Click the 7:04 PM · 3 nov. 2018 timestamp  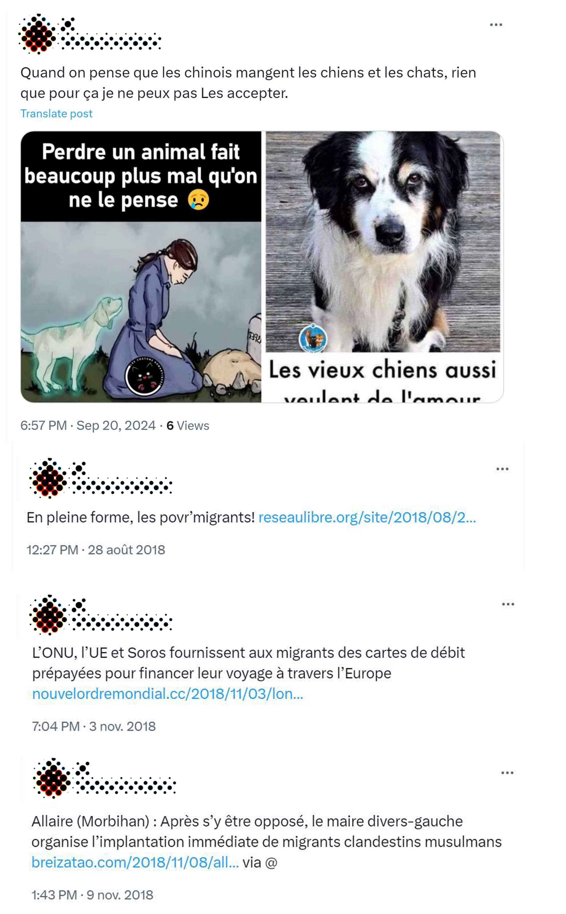[x=94, y=726]
